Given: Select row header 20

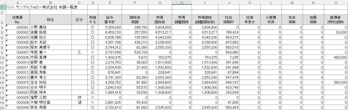Looking at the screenshot, I should (3, 107).
